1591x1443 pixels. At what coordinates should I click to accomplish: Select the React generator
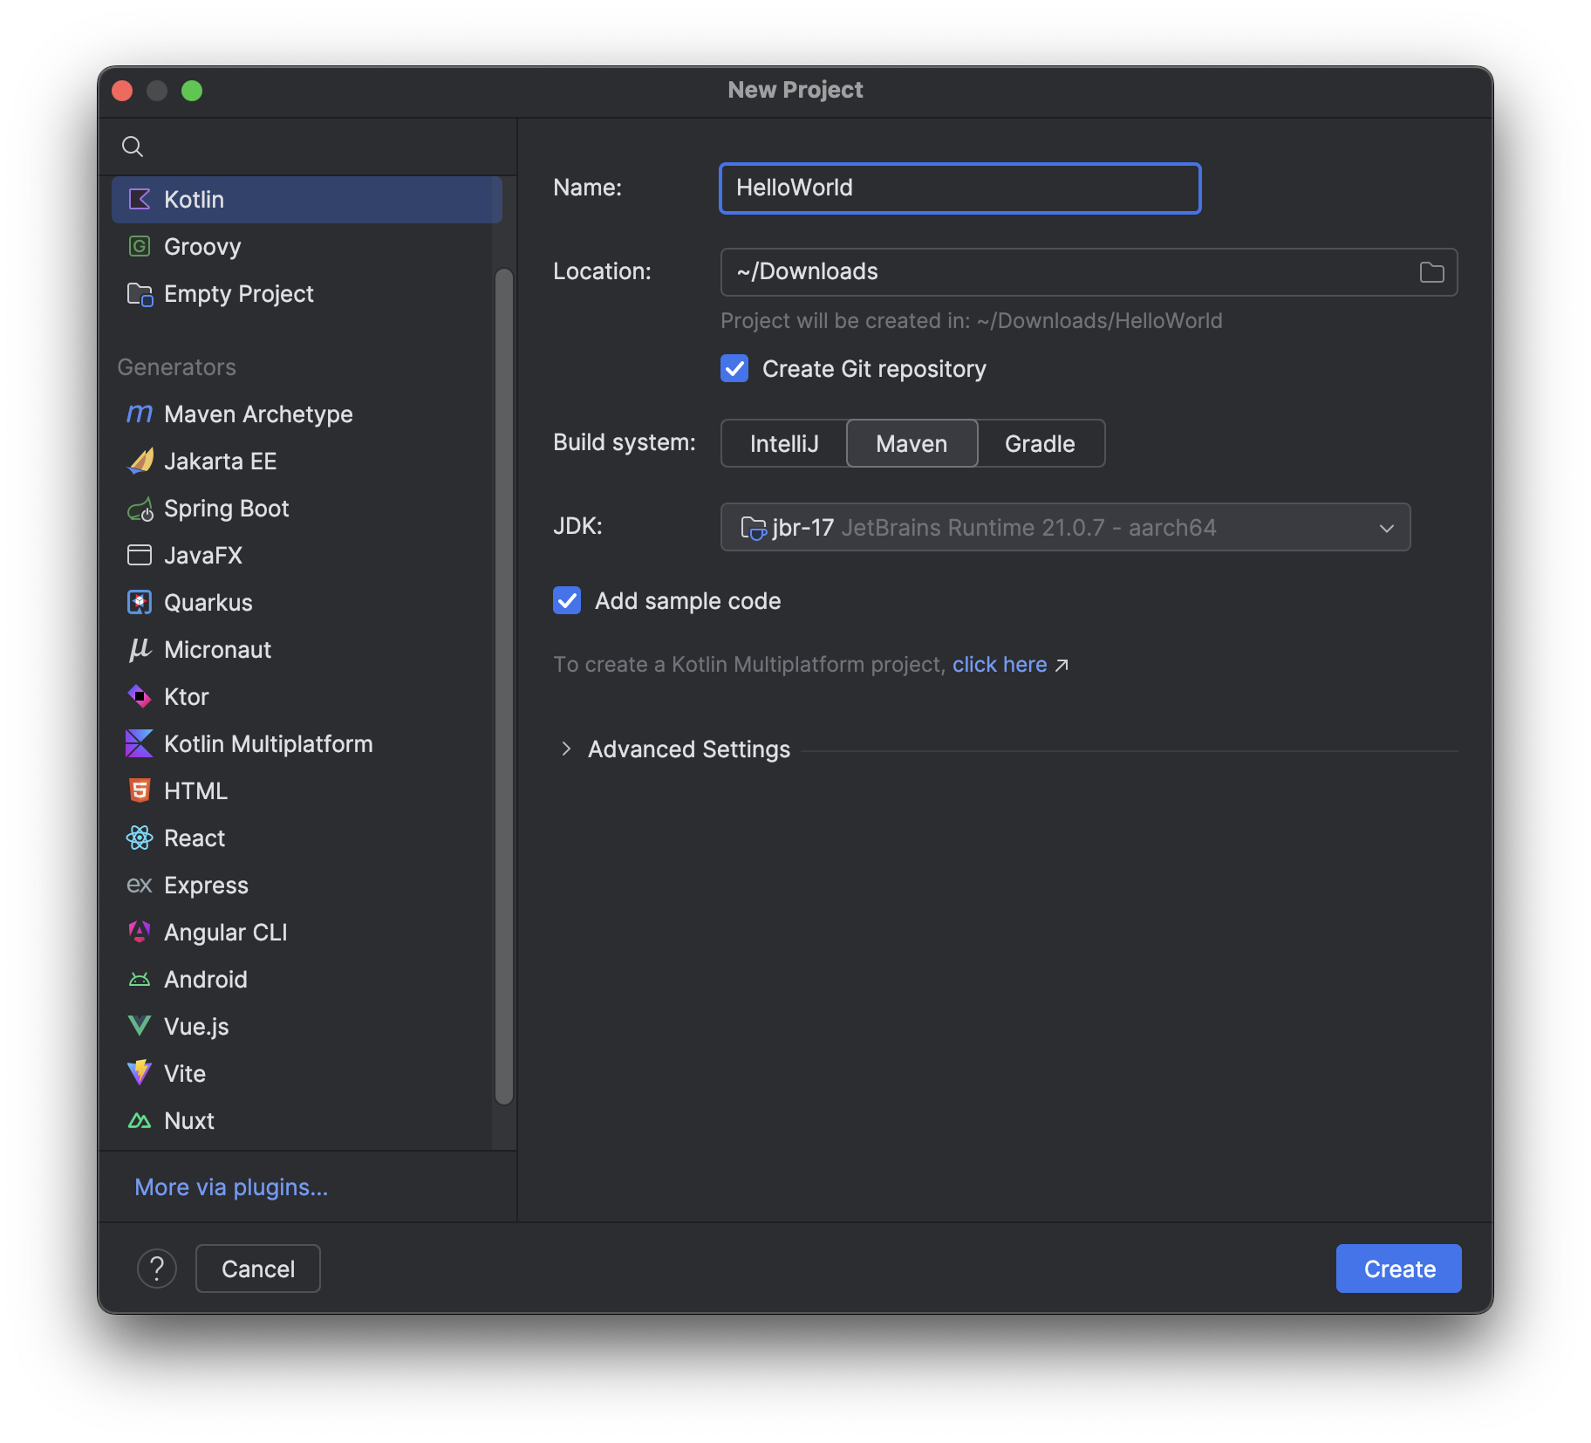(194, 838)
